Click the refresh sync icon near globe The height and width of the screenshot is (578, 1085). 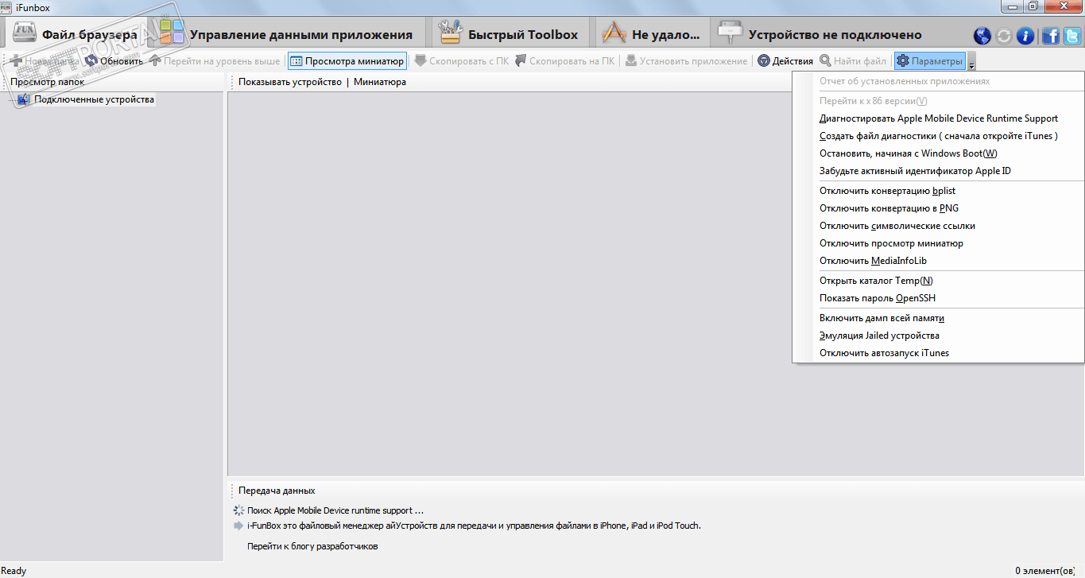[1005, 36]
